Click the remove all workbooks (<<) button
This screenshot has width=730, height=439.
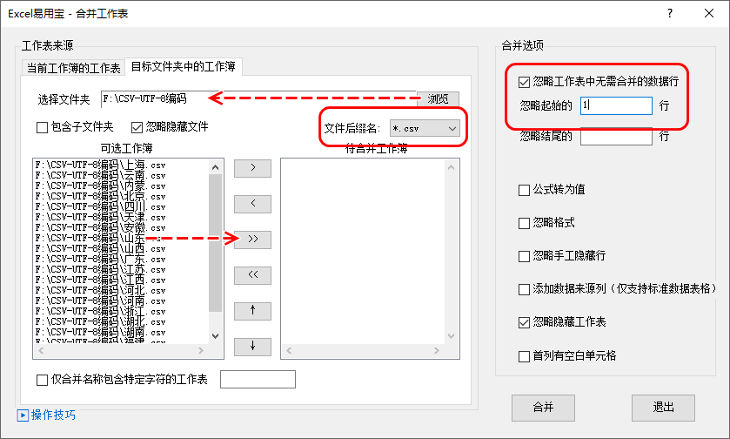pyautogui.click(x=252, y=275)
